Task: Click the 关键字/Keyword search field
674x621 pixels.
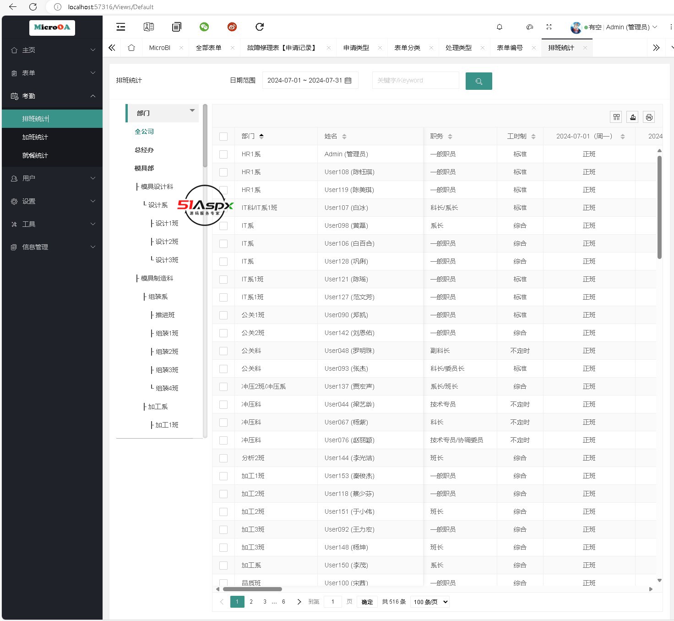Action: [415, 80]
